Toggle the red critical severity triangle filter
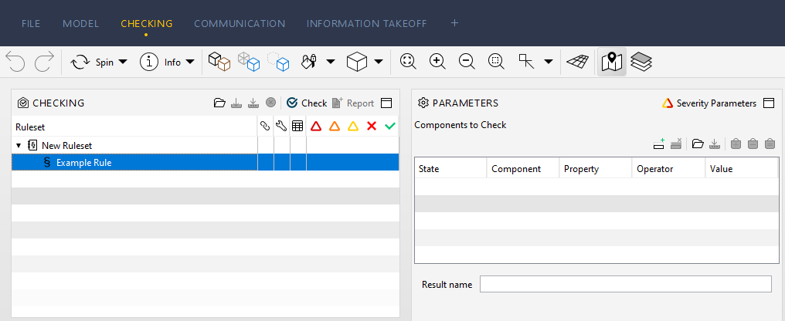This screenshot has width=785, height=321. click(x=316, y=126)
